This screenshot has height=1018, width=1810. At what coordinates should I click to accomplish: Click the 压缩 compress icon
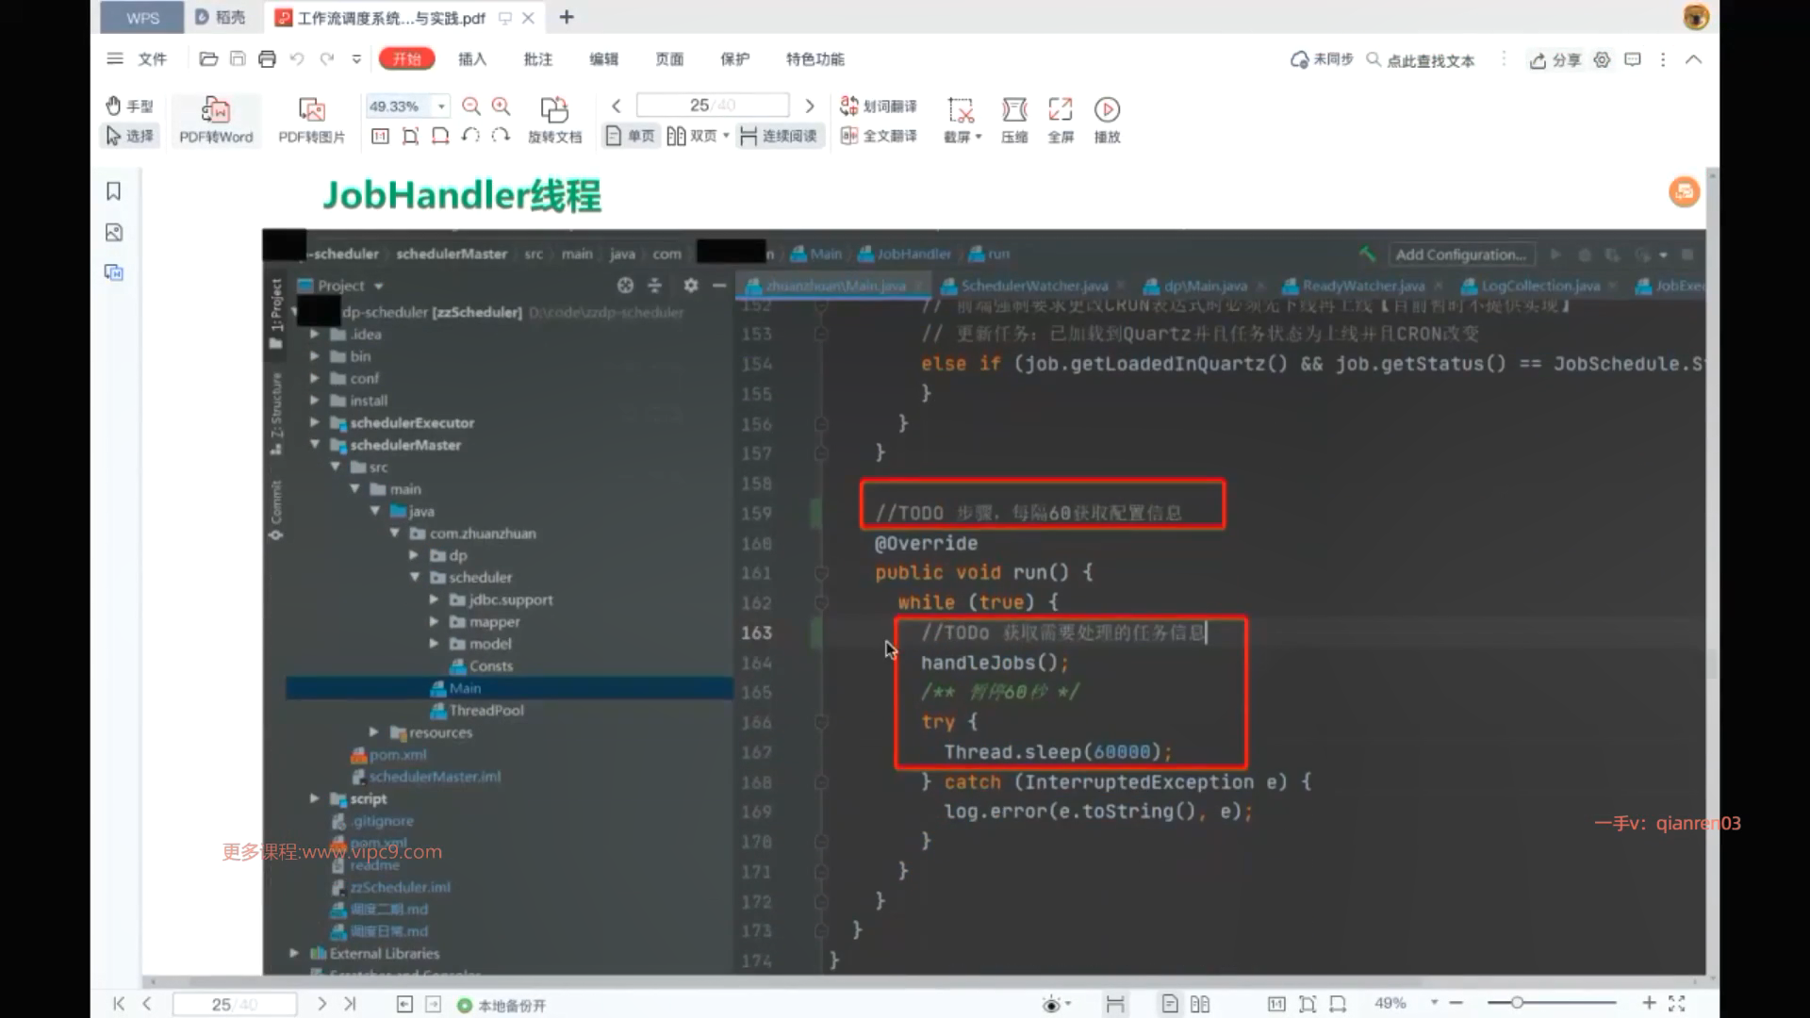[x=1014, y=110]
